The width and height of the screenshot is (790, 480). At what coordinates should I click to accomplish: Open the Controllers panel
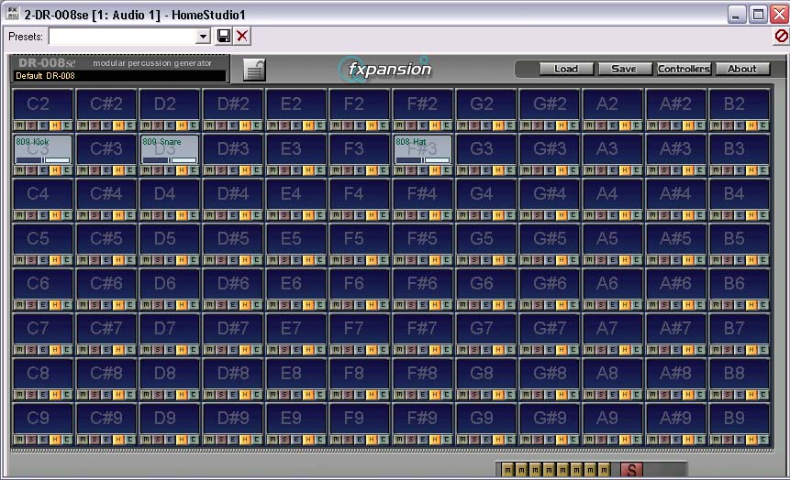[x=684, y=69]
